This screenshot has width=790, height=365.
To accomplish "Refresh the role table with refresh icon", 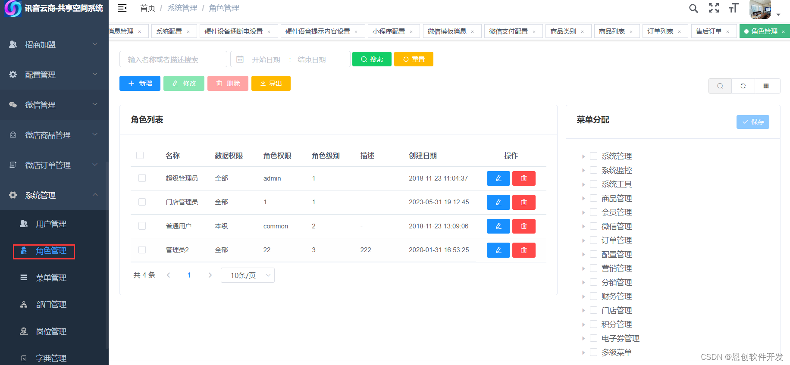I will pyautogui.click(x=743, y=86).
